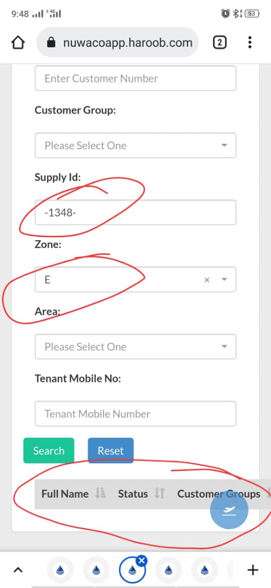Open the Chrome three-dot menu

[x=250, y=42]
